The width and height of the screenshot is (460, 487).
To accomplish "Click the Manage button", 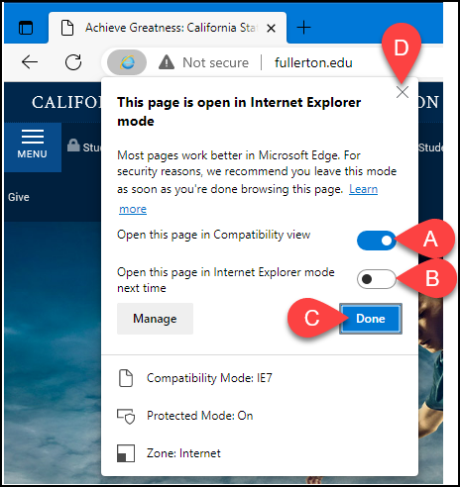I will pyautogui.click(x=155, y=319).
